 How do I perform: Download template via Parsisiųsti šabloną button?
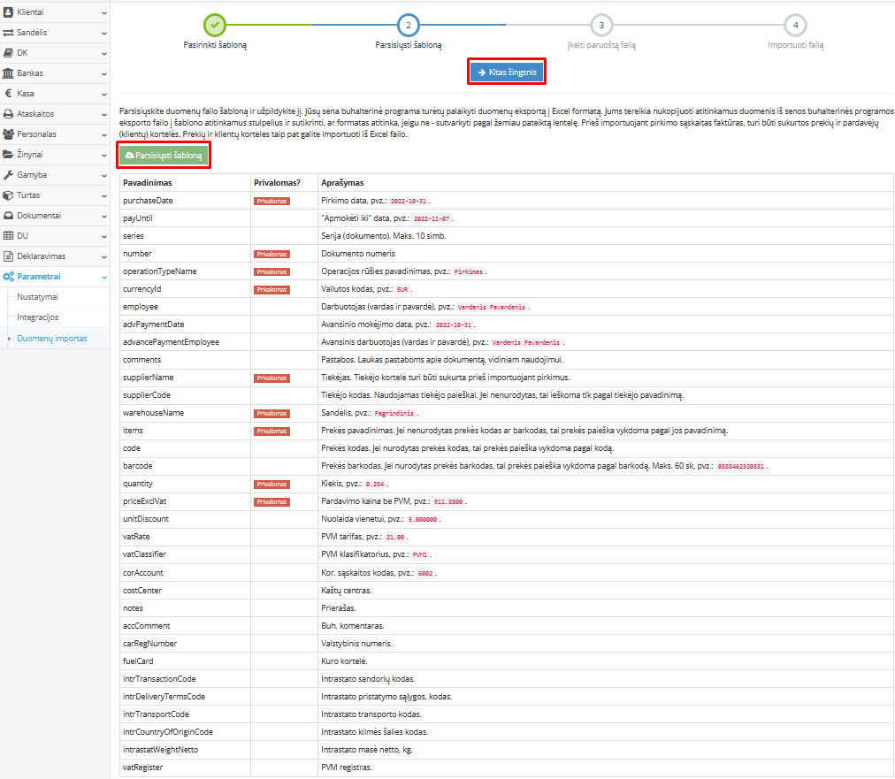pos(164,156)
